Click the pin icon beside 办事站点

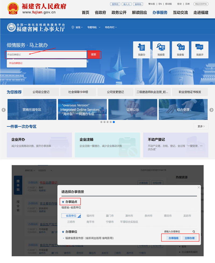point(63,202)
